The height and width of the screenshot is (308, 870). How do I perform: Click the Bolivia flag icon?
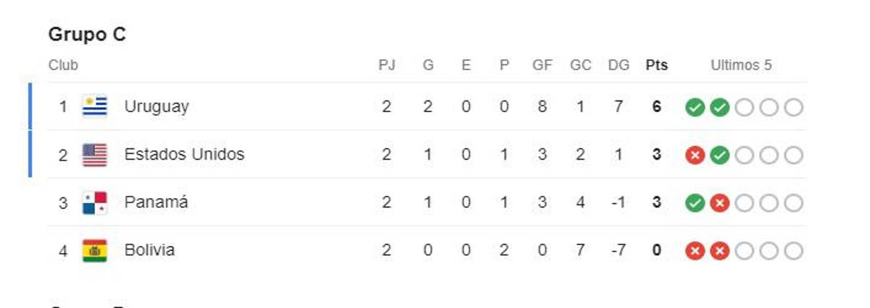tap(94, 251)
